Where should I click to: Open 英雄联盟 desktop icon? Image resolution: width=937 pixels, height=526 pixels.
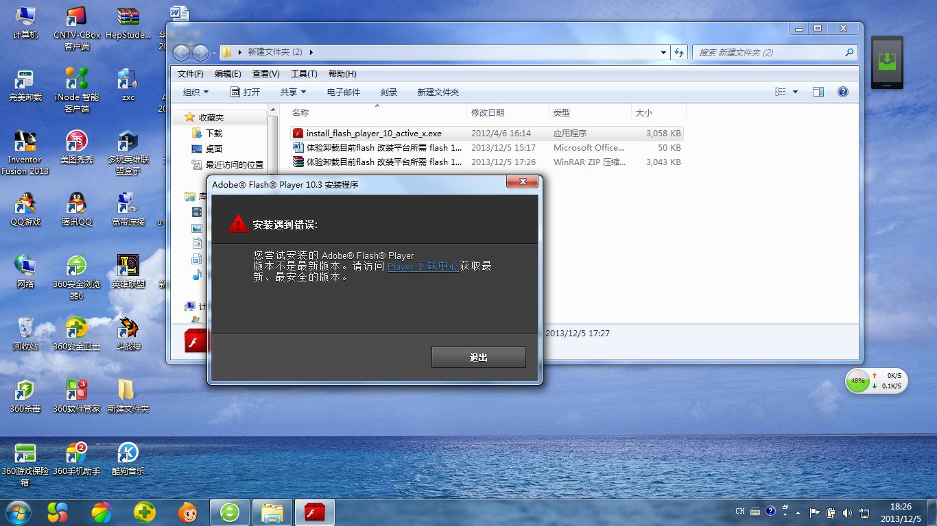click(x=128, y=272)
